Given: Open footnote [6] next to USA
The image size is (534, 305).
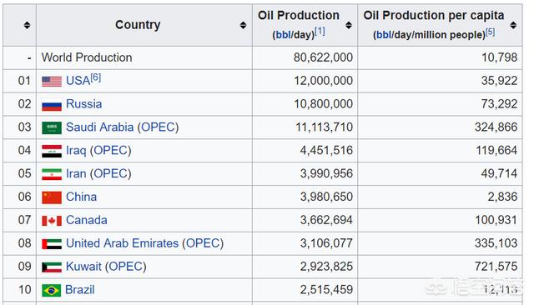Looking at the screenshot, I should click(96, 77).
